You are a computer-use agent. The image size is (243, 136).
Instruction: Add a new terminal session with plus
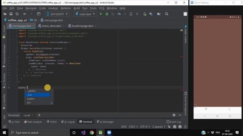tap(39, 115)
